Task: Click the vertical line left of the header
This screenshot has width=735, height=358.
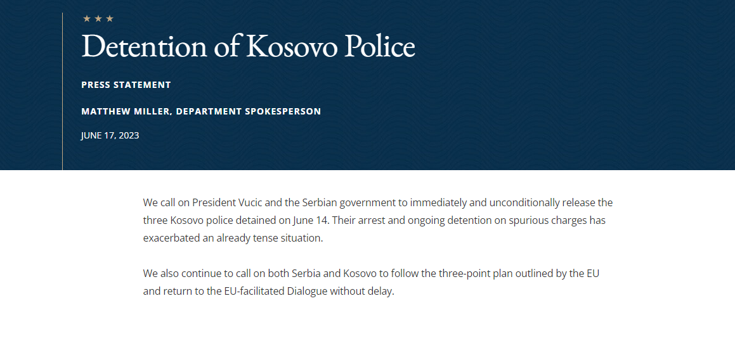Action: click(62, 91)
